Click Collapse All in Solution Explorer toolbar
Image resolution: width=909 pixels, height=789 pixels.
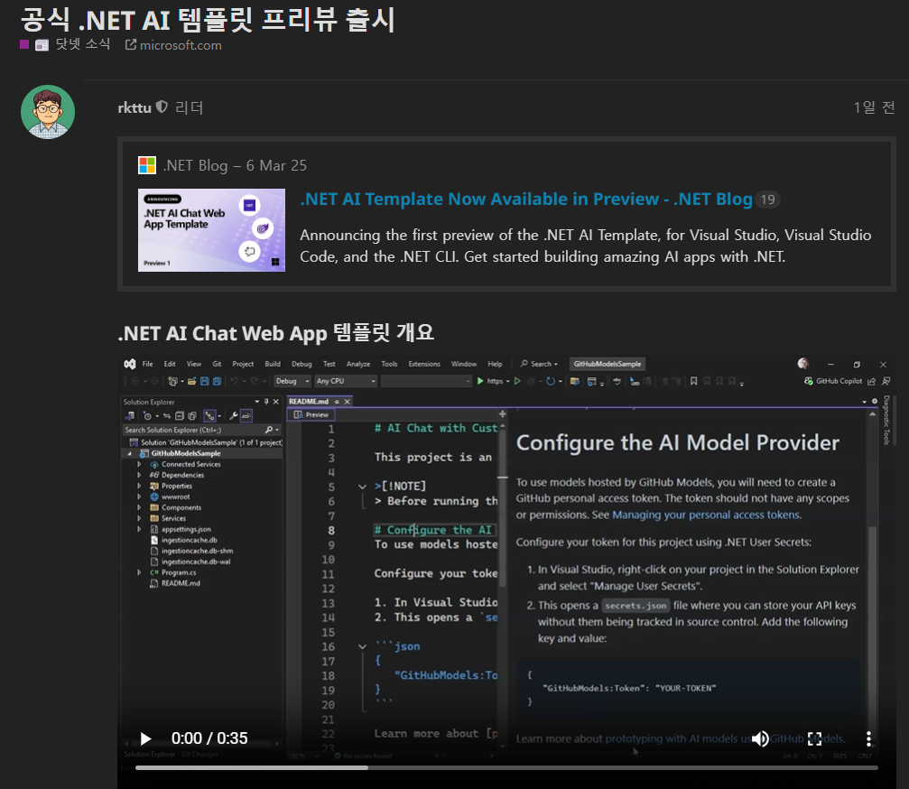pyautogui.click(x=180, y=415)
